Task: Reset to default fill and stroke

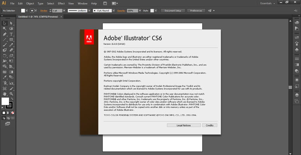Action: (x=3, y=108)
